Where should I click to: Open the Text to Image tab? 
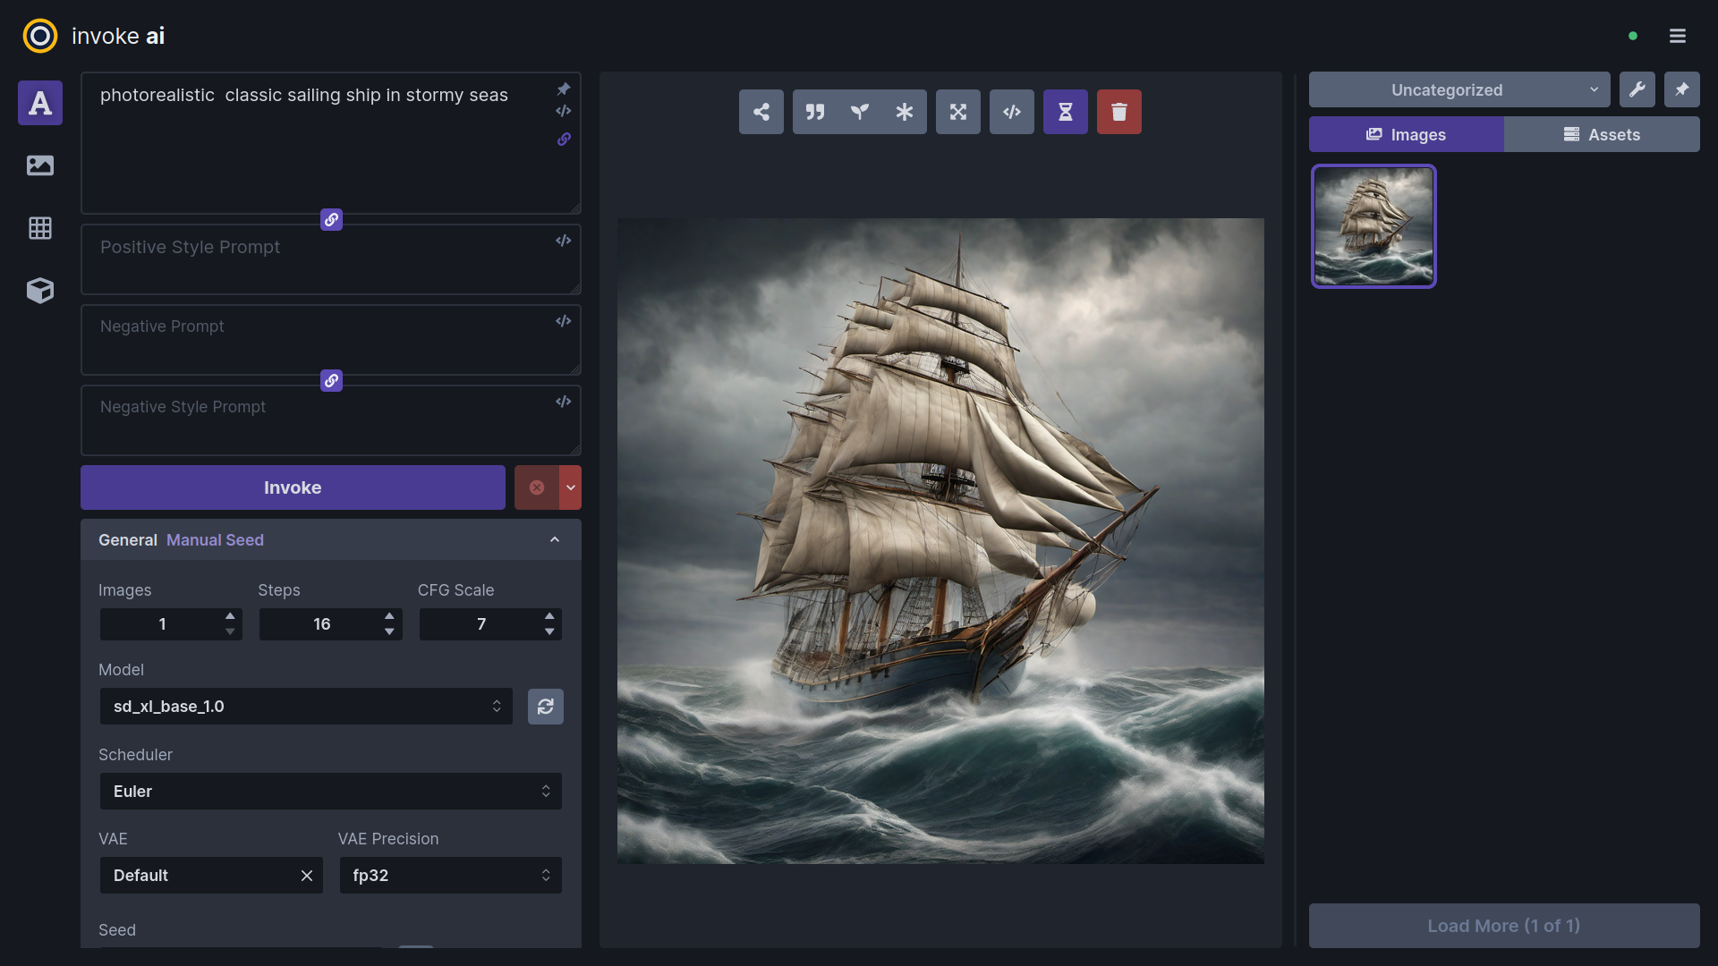click(40, 103)
